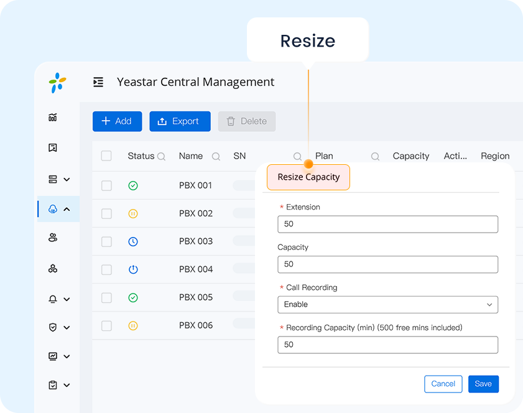Open the users sidebar icon
This screenshot has height=413, width=523.
[x=53, y=238]
